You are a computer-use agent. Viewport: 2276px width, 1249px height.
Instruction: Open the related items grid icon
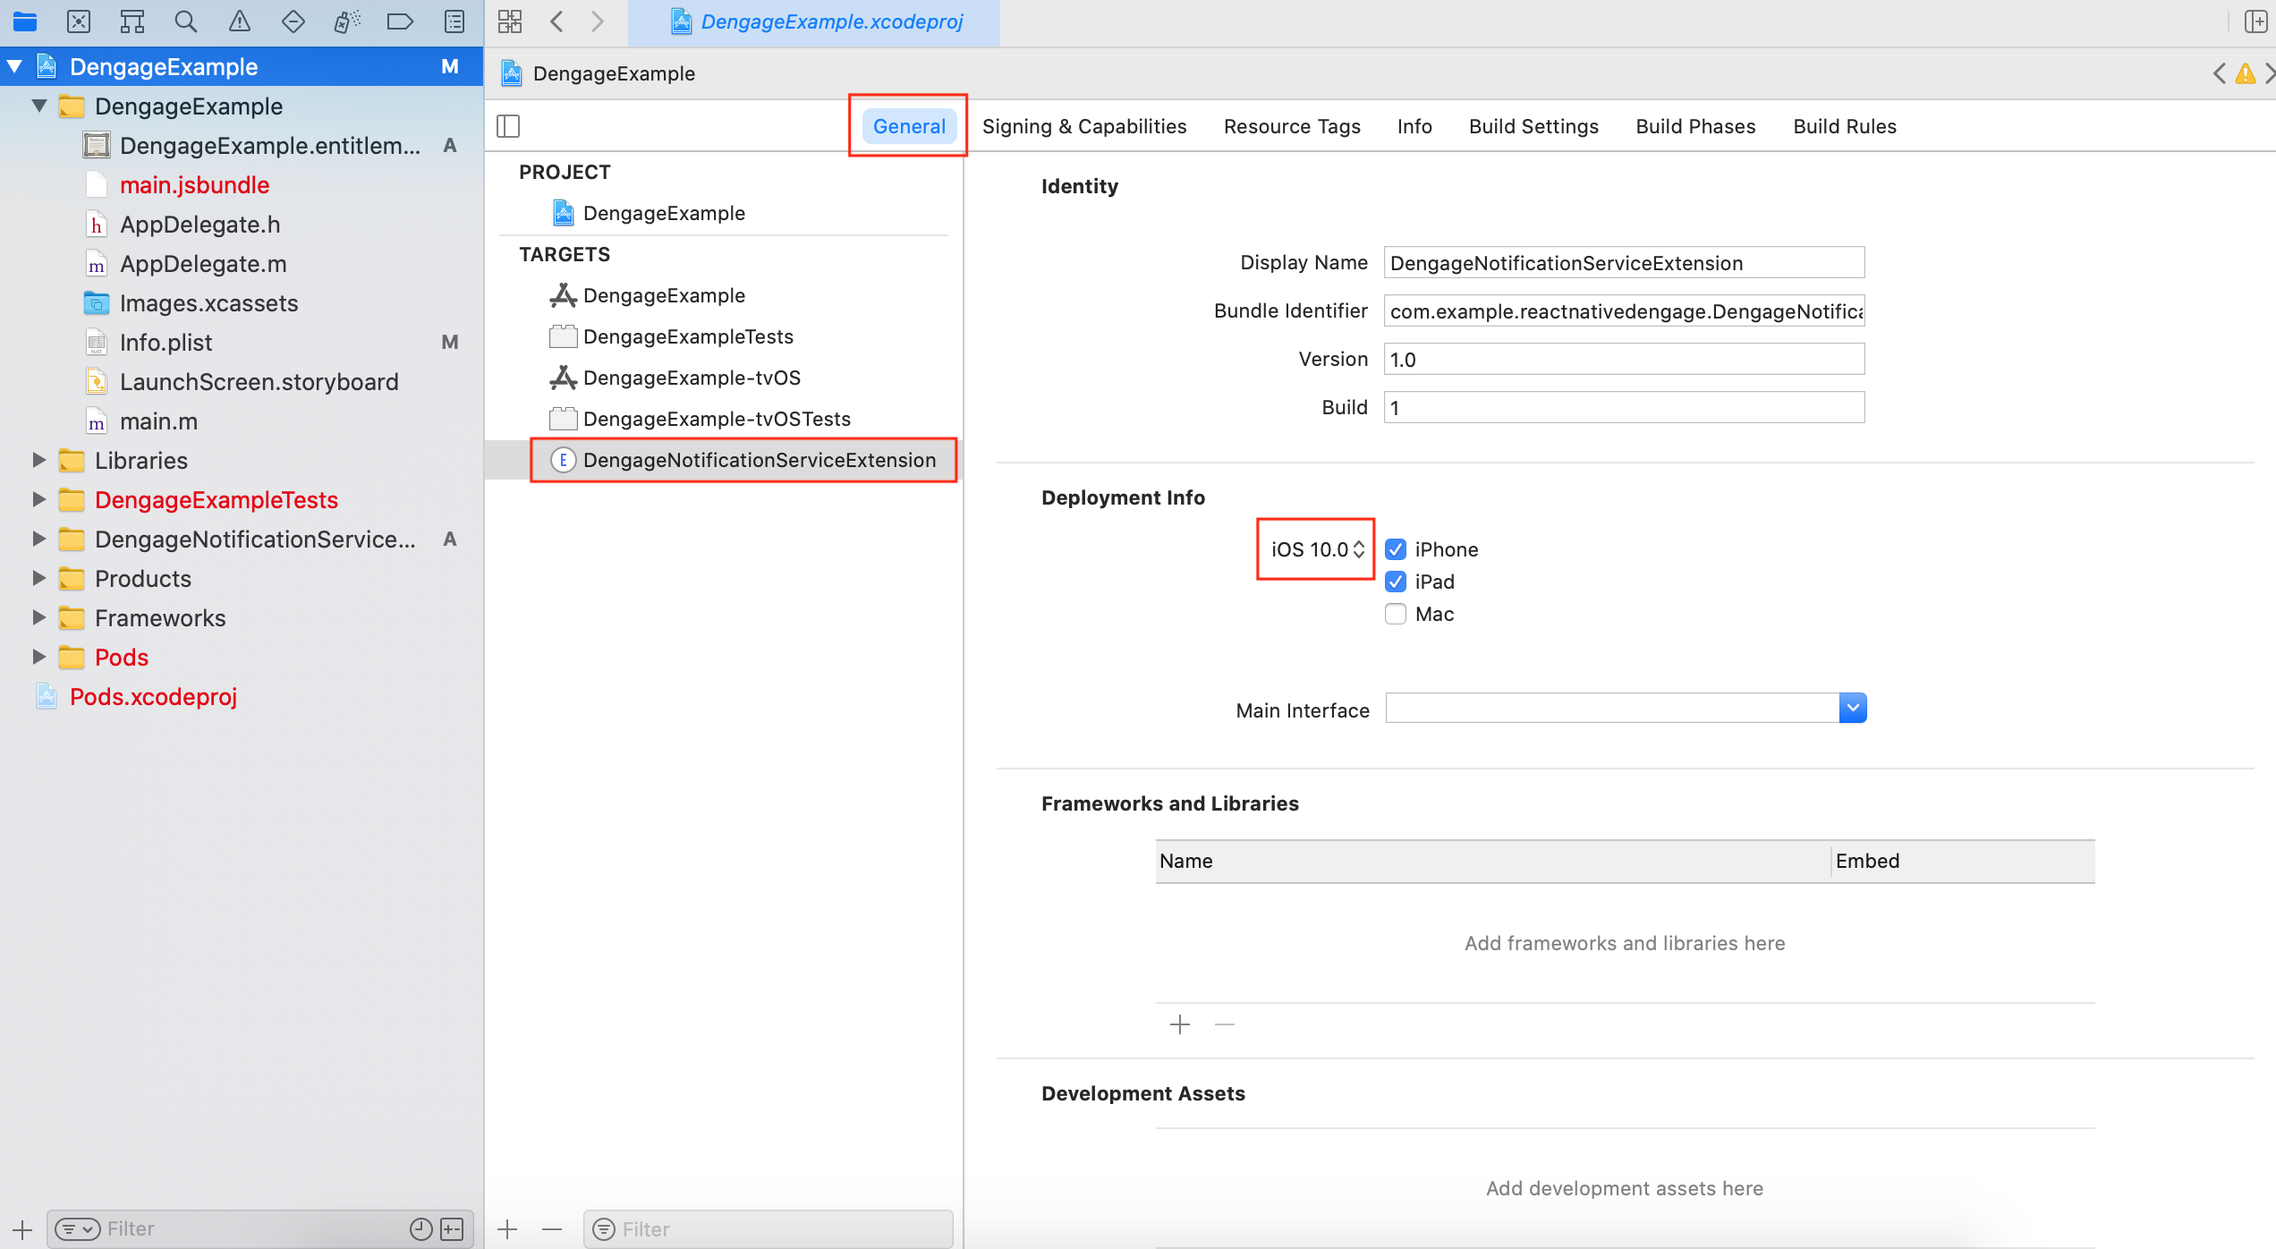pos(510,21)
